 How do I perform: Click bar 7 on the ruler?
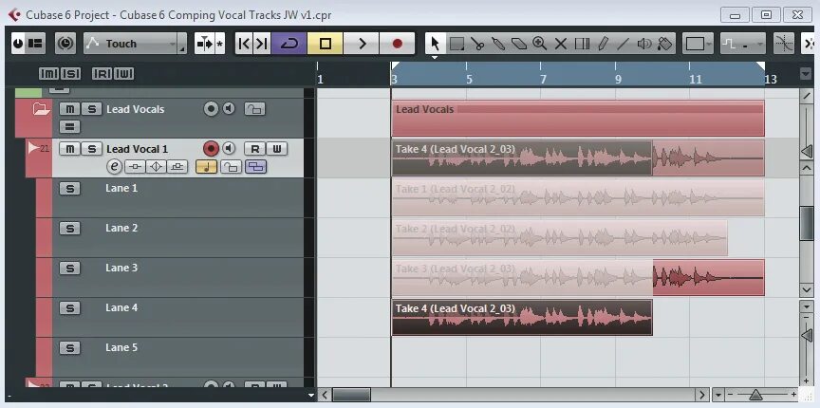coord(544,79)
